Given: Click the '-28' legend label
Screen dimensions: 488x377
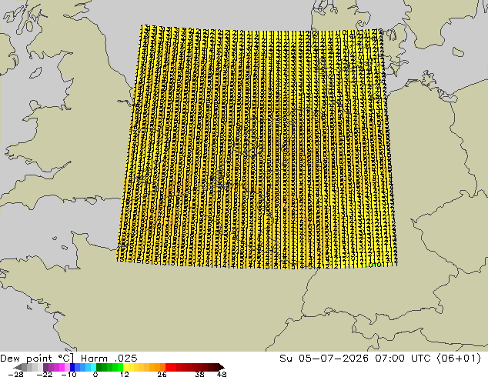Looking at the screenshot, I should point(15,374).
